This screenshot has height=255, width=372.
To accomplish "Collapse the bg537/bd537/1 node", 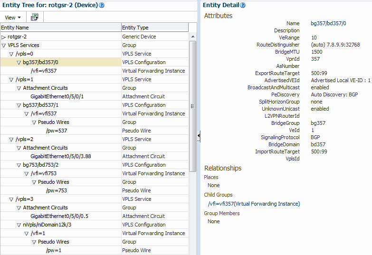I will 19,105.
